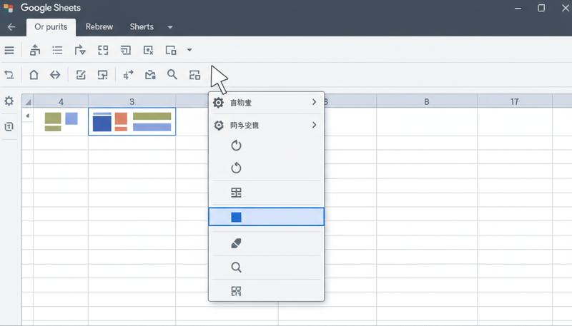Switch to the Rebrew tab
The image size is (572, 326).
pos(99,27)
